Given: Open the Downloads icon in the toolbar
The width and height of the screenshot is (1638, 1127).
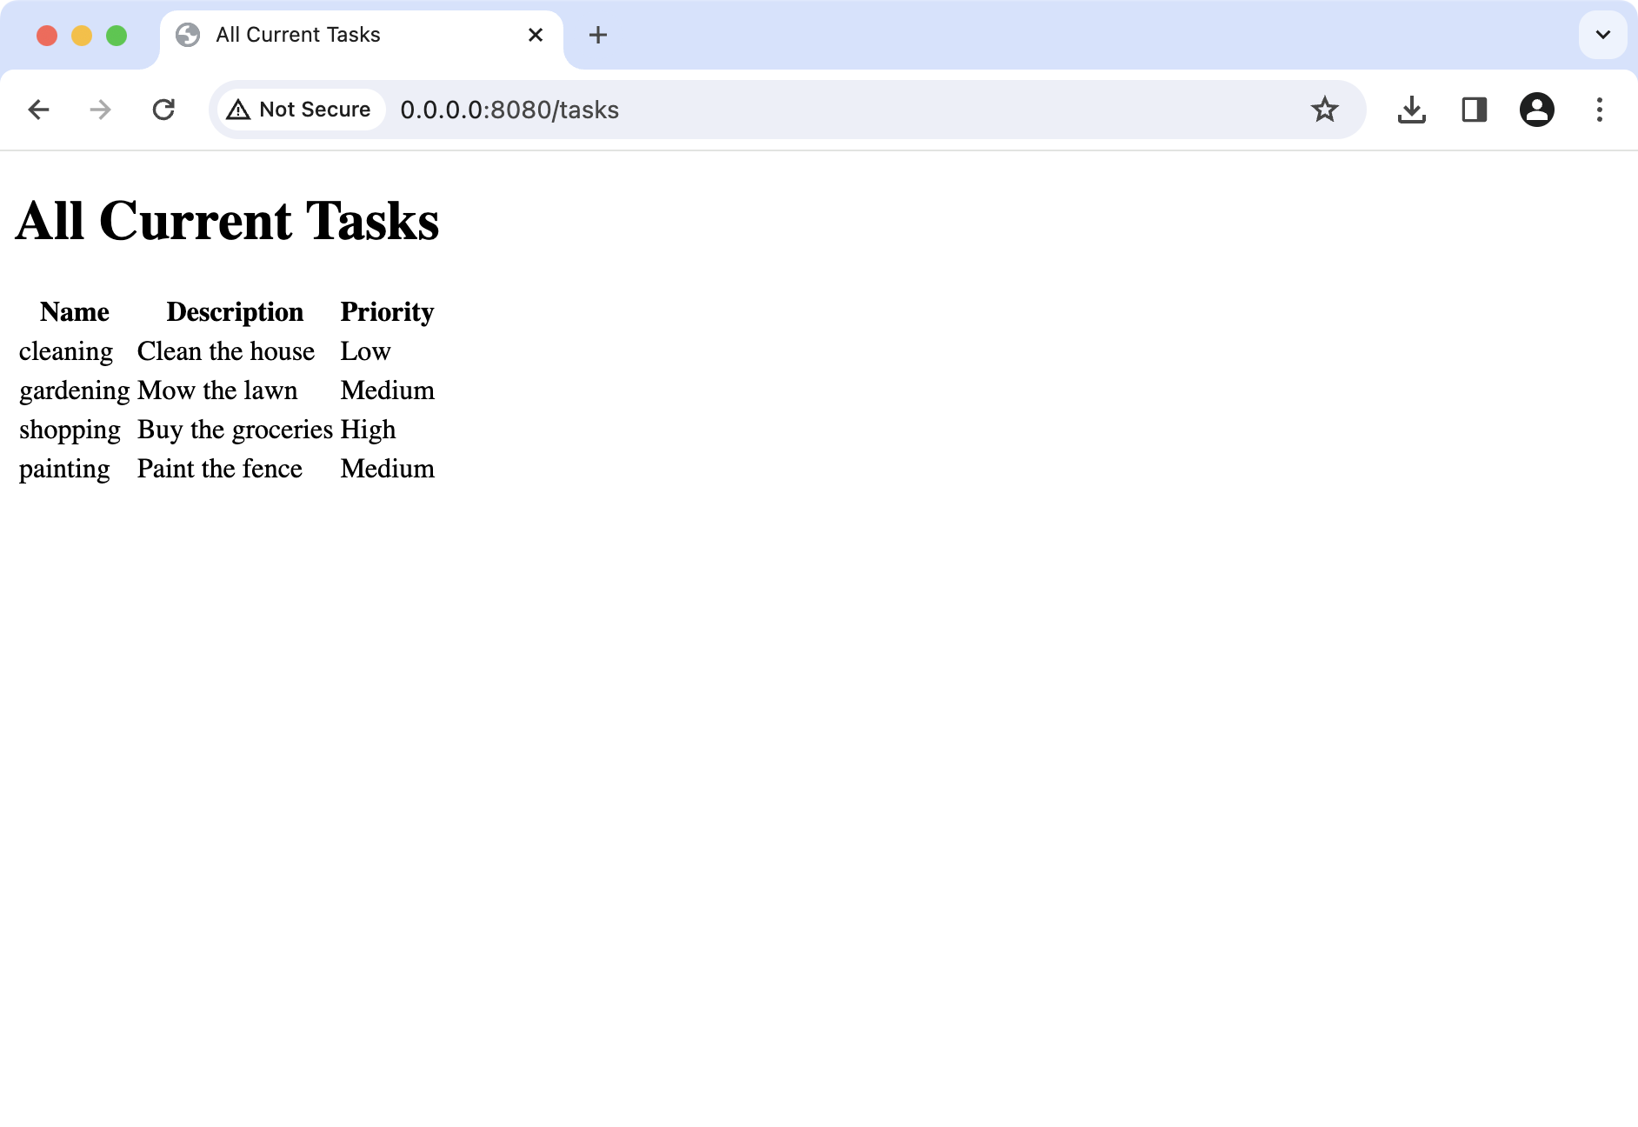Looking at the screenshot, I should 1412,110.
